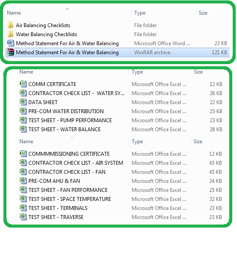Select the Method Statement WinRAR archive name
This screenshot has width=237, height=268.
click(68, 52)
